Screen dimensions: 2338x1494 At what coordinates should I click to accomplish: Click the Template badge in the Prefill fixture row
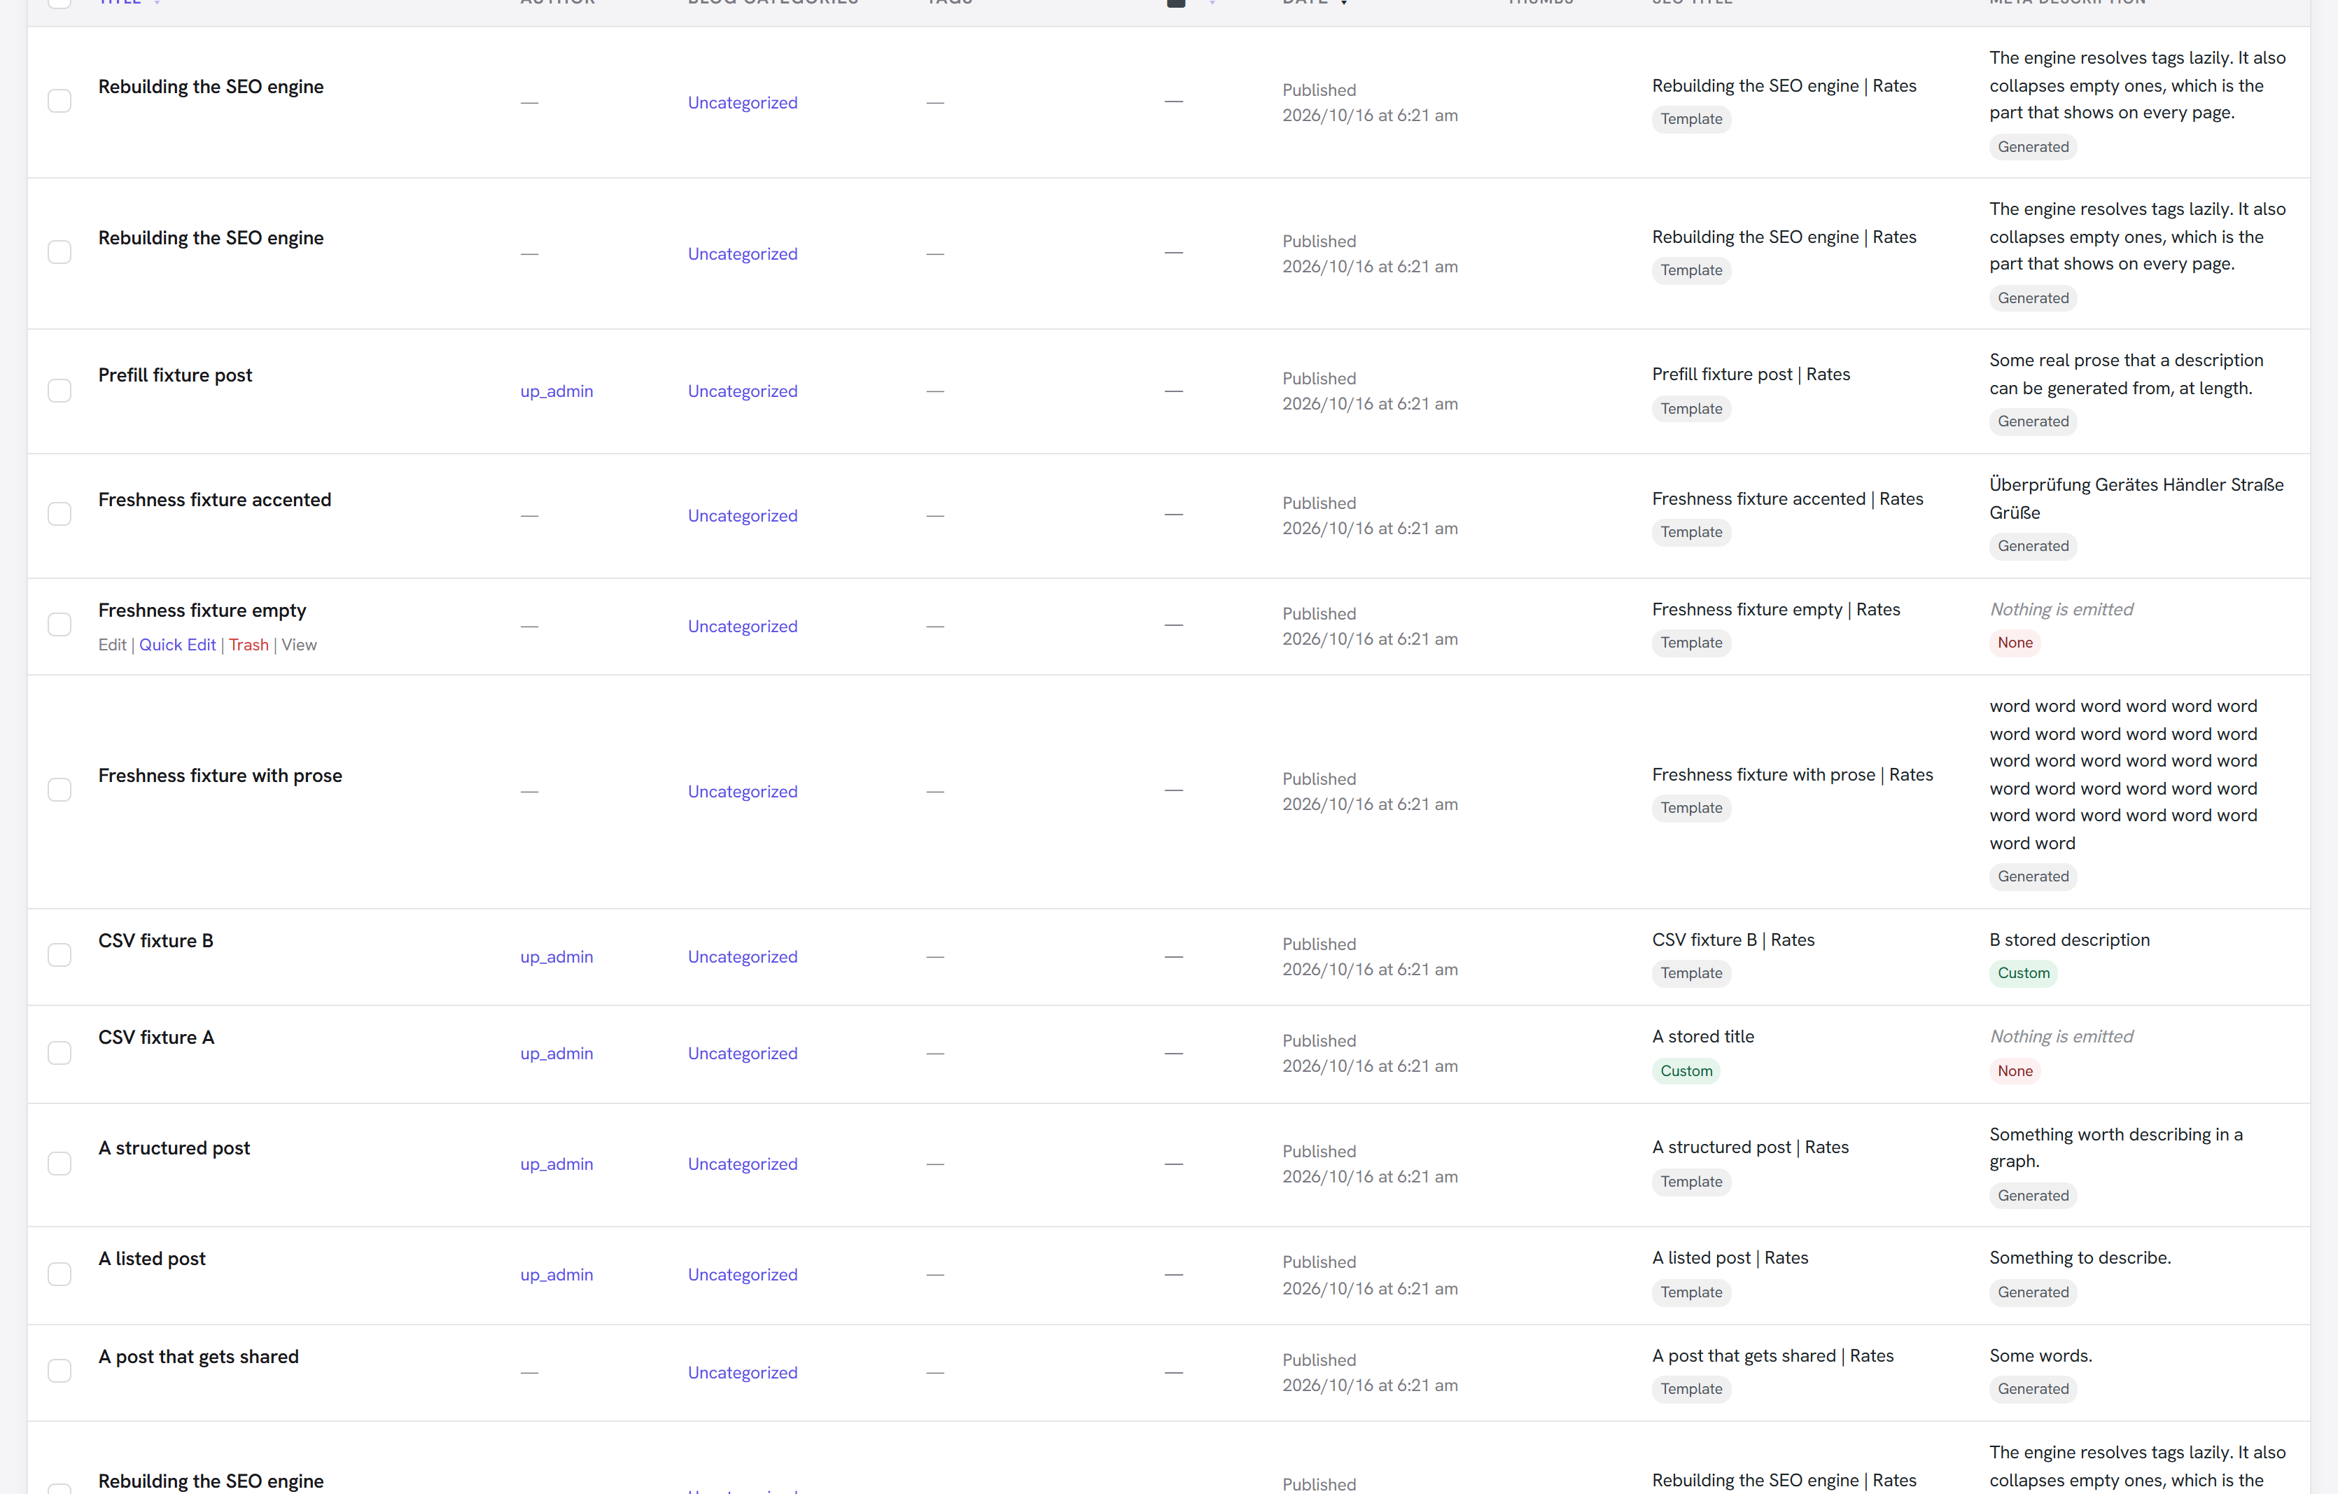click(x=1690, y=409)
